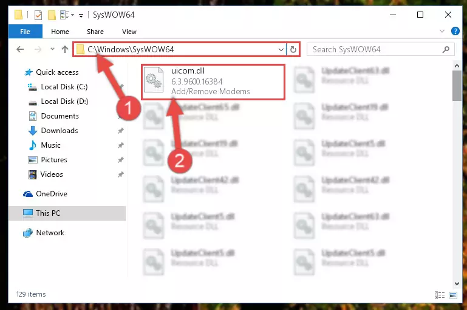
Task: Switch to the Home ribbon tab
Action: (x=60, y=32)
